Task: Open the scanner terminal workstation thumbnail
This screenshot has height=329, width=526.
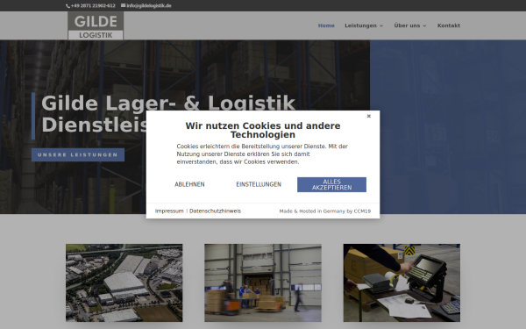Action: tap(402, 283)
